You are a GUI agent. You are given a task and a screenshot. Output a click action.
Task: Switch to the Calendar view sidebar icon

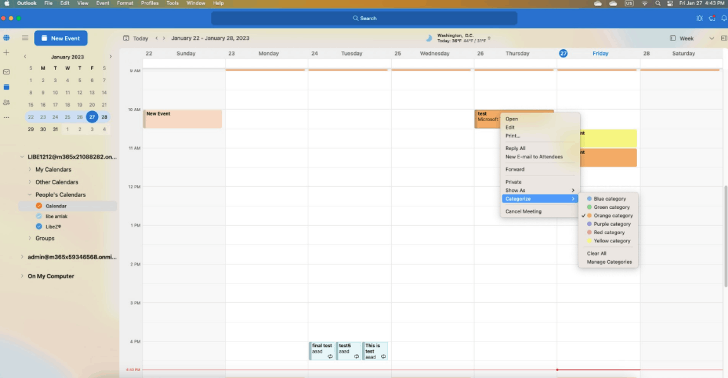[6, 87]
